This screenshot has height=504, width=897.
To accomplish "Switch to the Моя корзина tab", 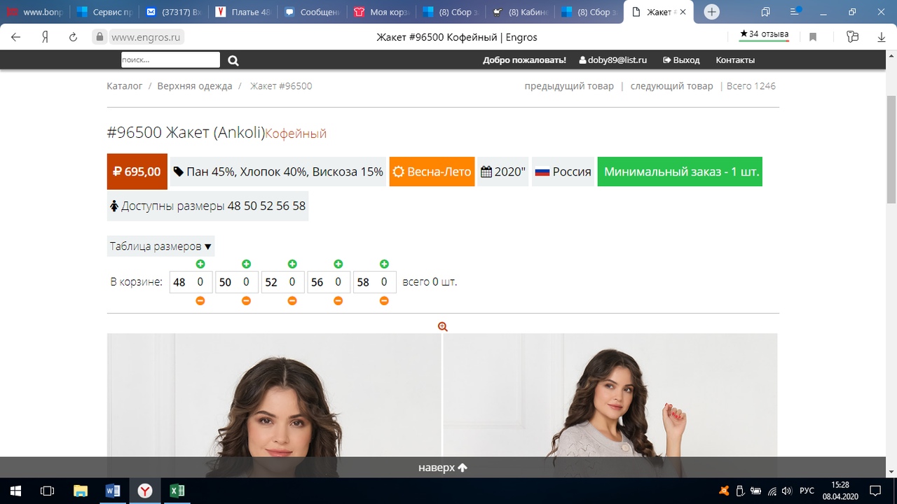I will tap(381, 12).
